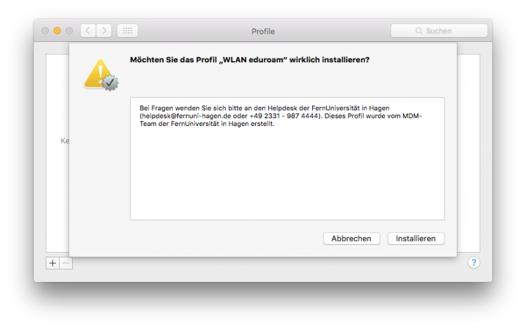The height and width of the screenshot is (330, 526).
Task: Show all preferences with the grid icon
Action: tap(128, 31)
